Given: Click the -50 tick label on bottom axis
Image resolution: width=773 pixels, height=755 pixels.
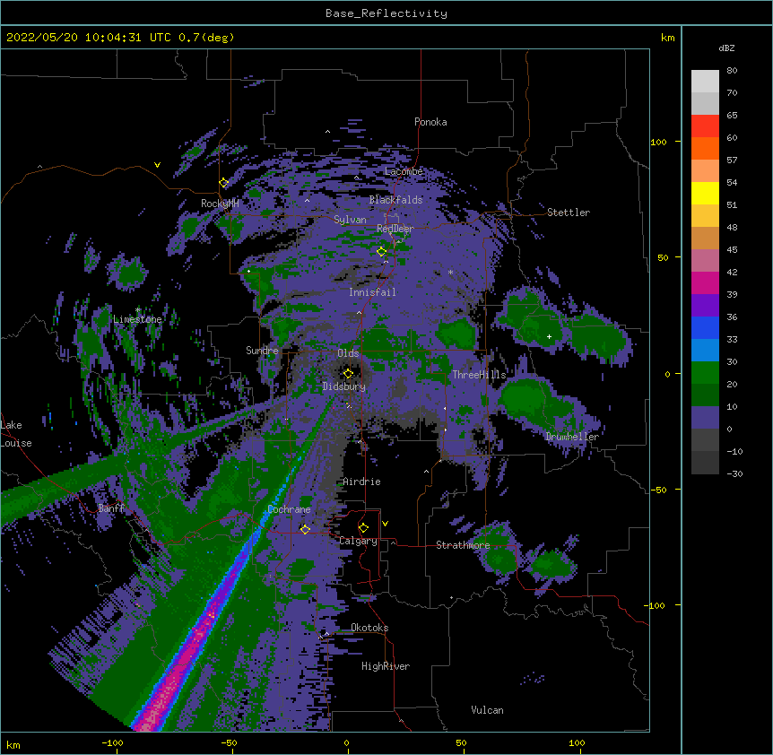Looking at the screenshot, I should tap(229, 742).
